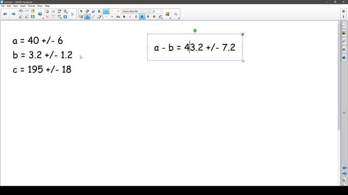The image size is (348, 195).
Task: Open the text box dropdown menu arrow
Action: point(243,34)
